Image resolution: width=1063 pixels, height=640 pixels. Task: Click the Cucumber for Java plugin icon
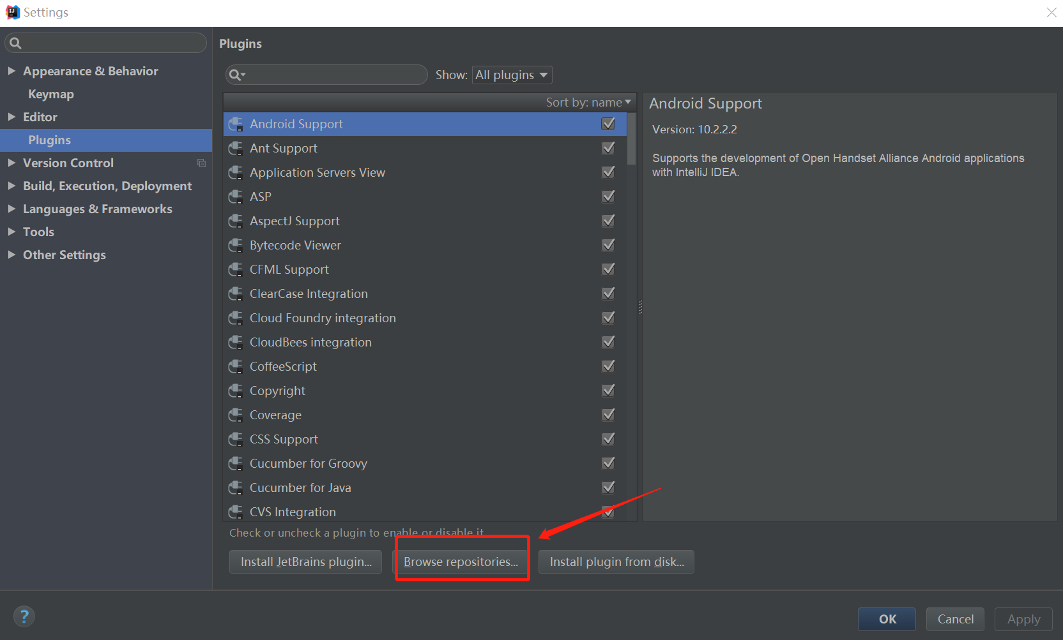[x=236, y=487]
